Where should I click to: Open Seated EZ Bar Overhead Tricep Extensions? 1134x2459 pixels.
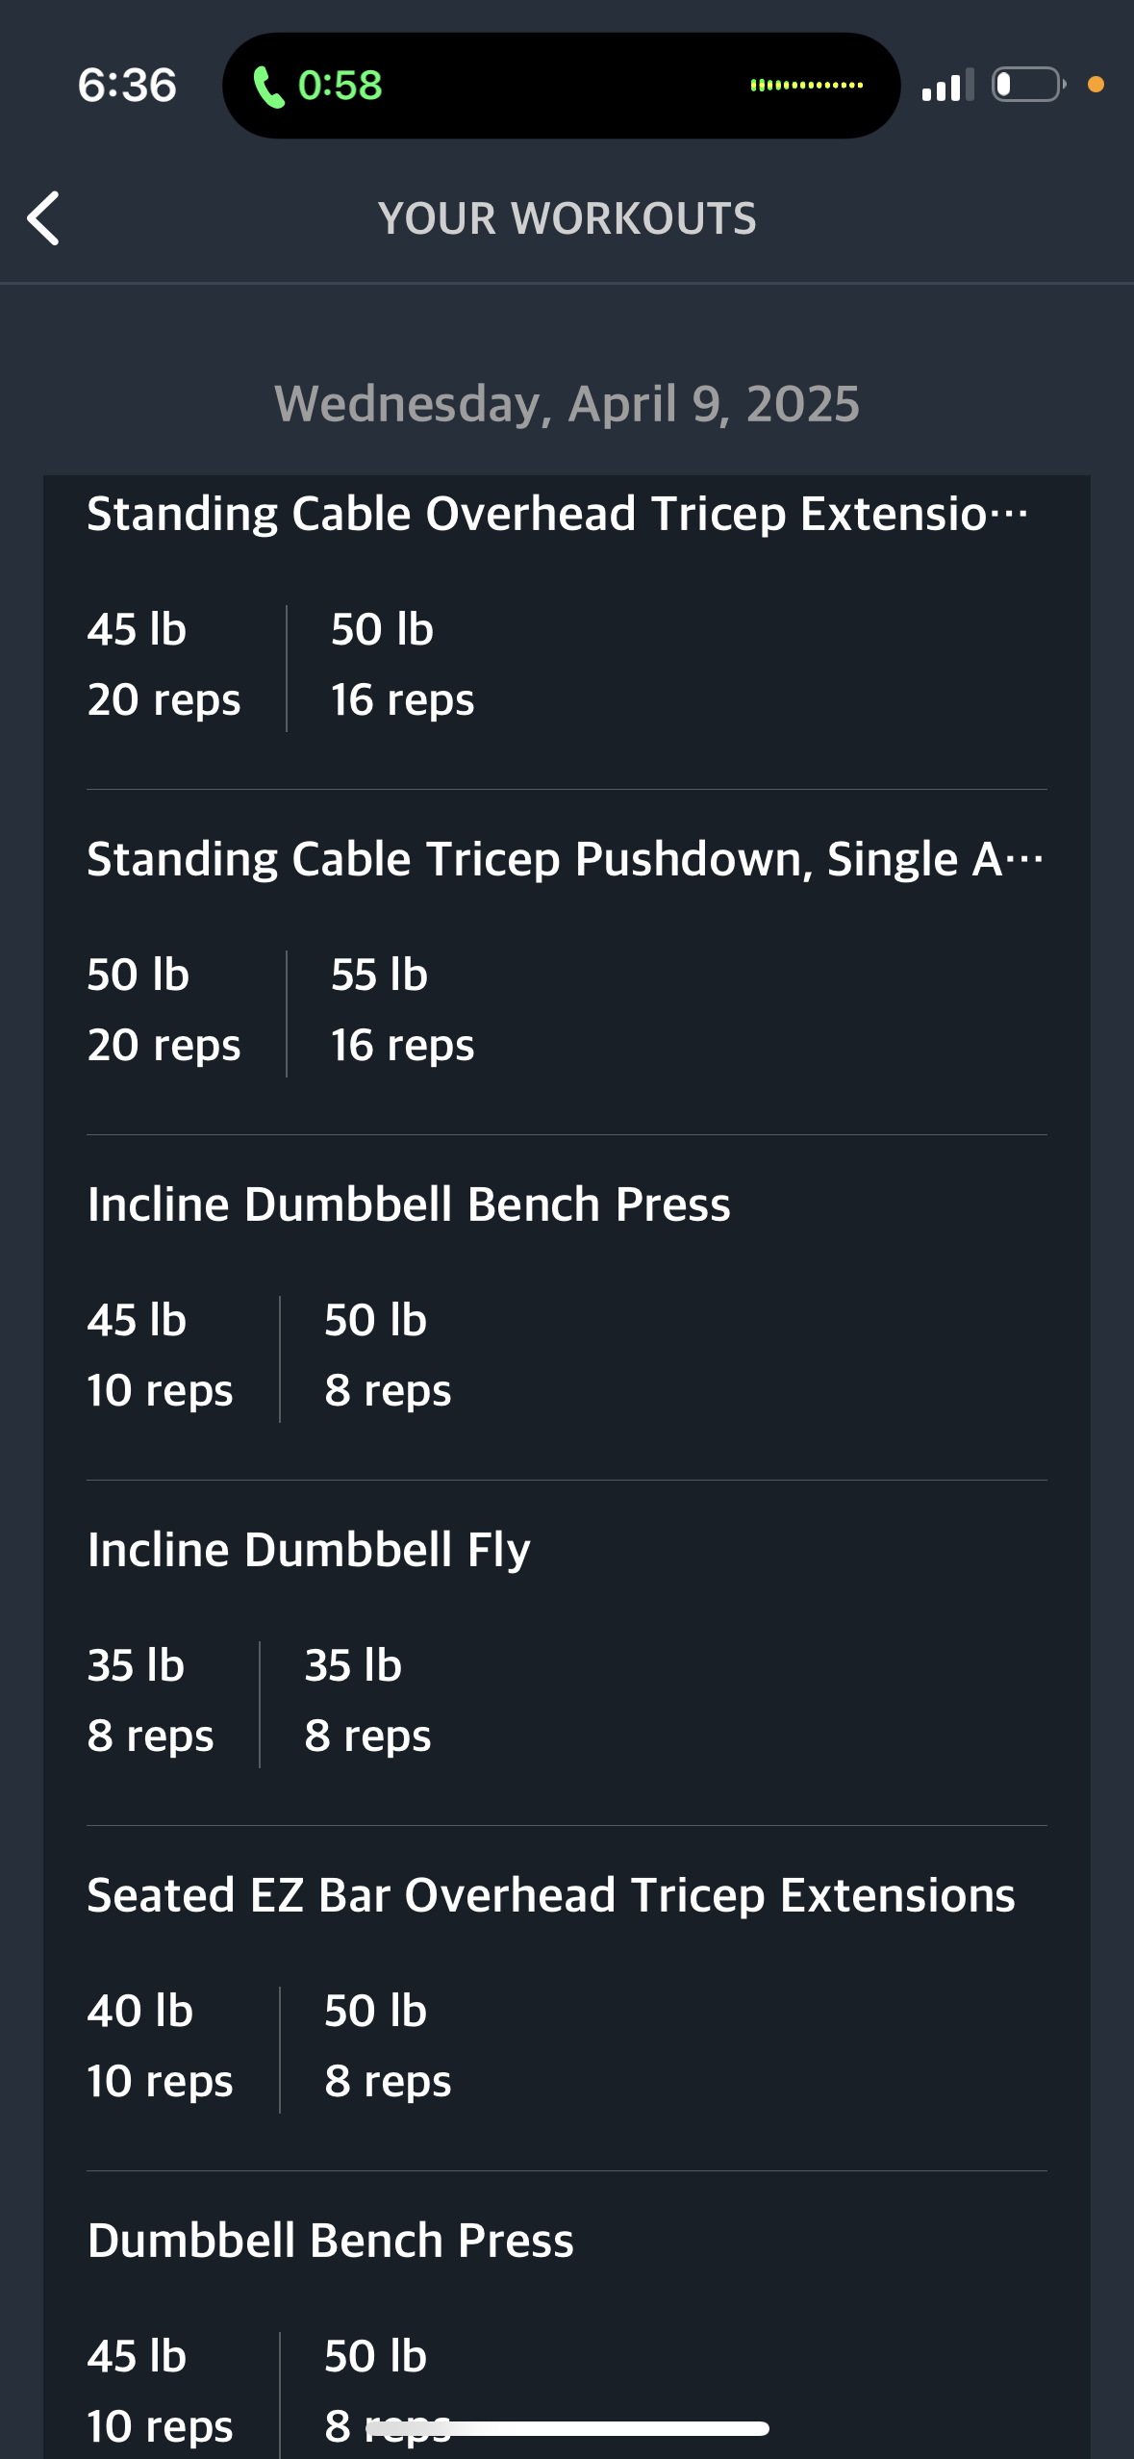tap(551, 1895)
